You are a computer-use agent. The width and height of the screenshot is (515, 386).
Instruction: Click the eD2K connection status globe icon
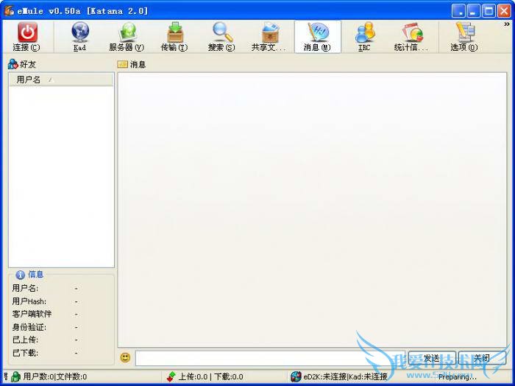coord(296,377)
